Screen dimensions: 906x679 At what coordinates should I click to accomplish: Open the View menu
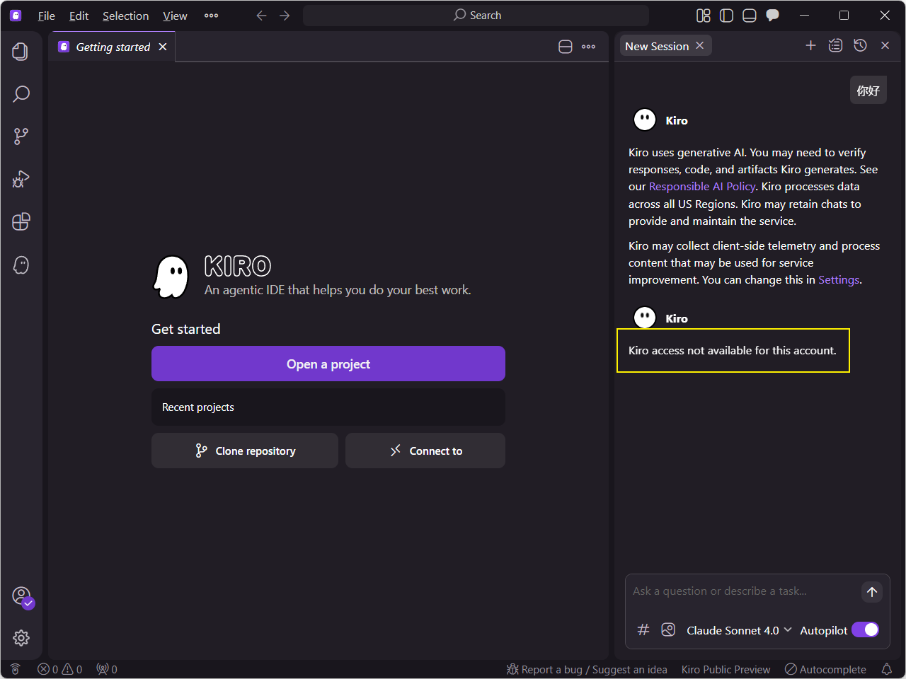pos(175,16)
